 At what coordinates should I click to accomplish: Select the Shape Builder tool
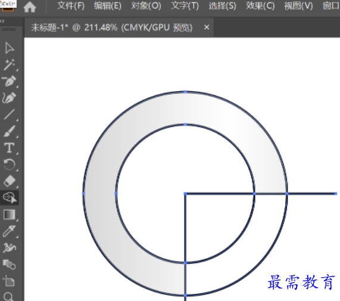click(x=10, y=197)
